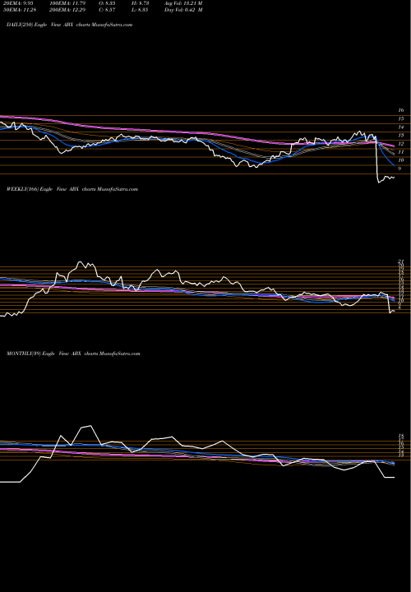411x592 pixels.
Task: Click the highest peak on weekly price line
Action: [x=80, y=261]
